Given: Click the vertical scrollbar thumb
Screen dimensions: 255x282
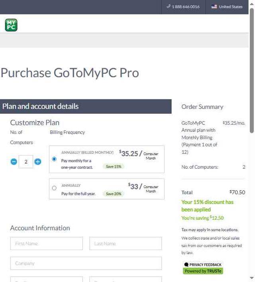Looking at the screenshot, I should pyautogui.click(x=252, y=71).
